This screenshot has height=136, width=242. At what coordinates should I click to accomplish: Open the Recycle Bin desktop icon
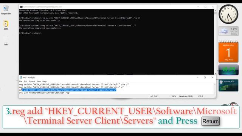pyautogui.click(x=6, y=9)
